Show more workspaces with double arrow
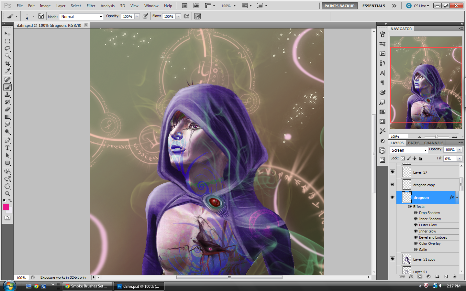 [394, 5]
